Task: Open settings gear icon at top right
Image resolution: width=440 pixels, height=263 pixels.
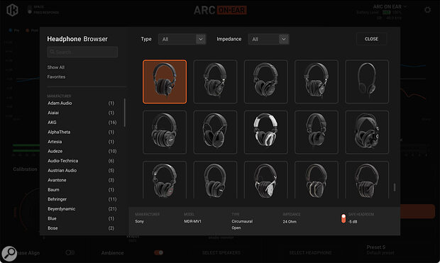Action: click(x=427, y=10)
